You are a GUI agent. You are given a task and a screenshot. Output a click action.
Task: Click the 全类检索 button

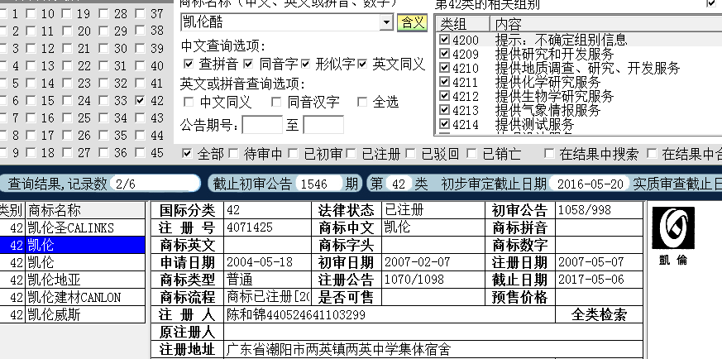(x=599, y=315)
